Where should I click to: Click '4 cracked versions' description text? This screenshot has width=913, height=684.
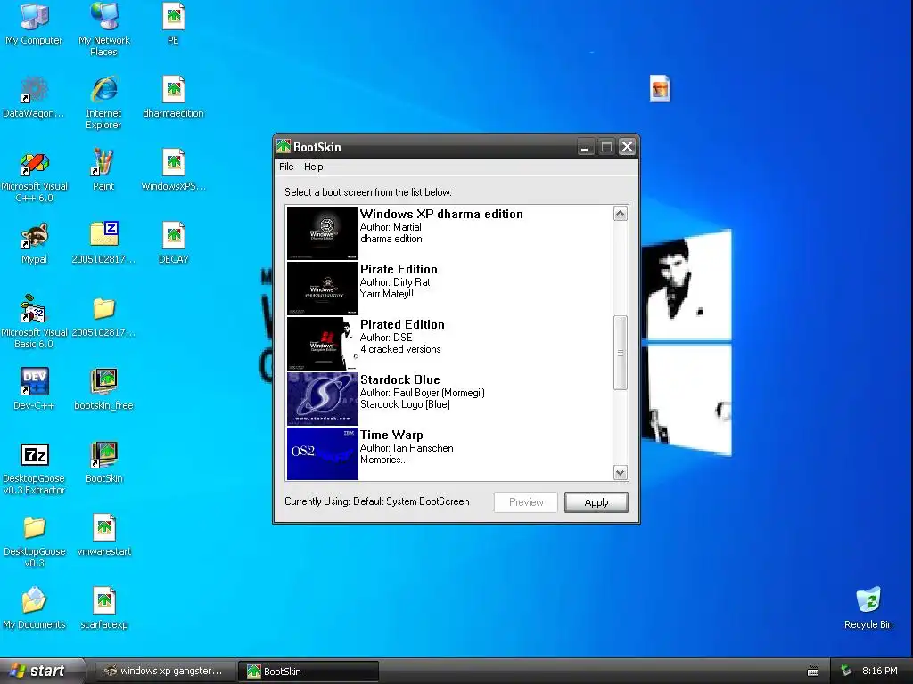click(400, 349)
